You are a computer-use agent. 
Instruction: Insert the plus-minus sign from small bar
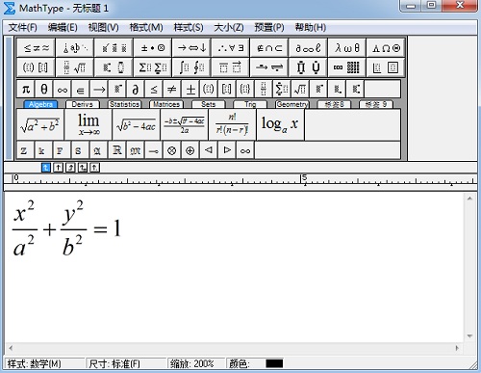tap(190, 89)
